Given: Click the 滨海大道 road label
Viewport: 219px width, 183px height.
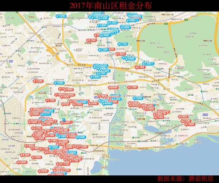Looking at the screenshot, I should 94,145.
